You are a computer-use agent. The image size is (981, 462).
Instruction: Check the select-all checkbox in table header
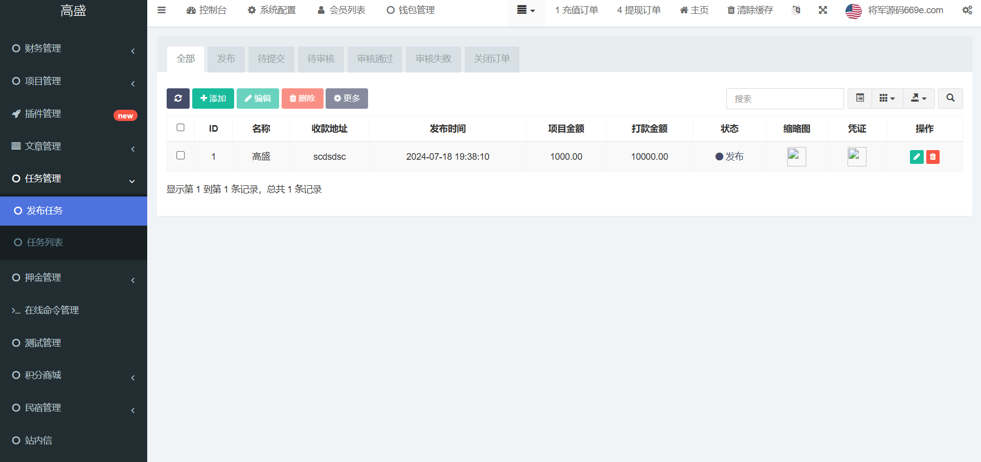point(180,128)
